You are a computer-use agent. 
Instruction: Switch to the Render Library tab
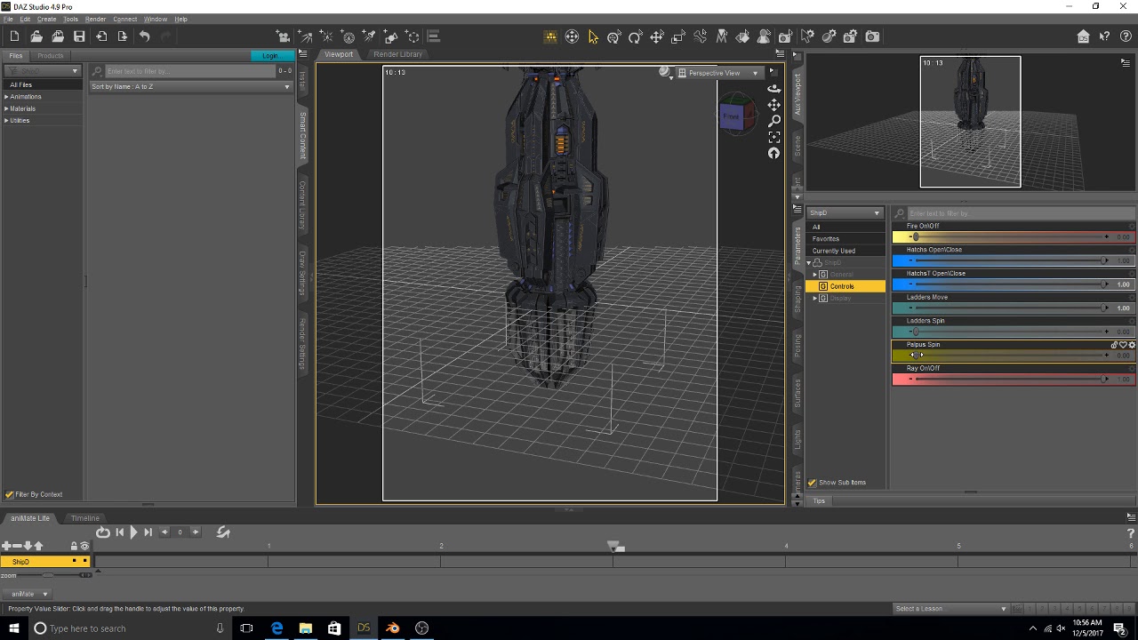398,54
